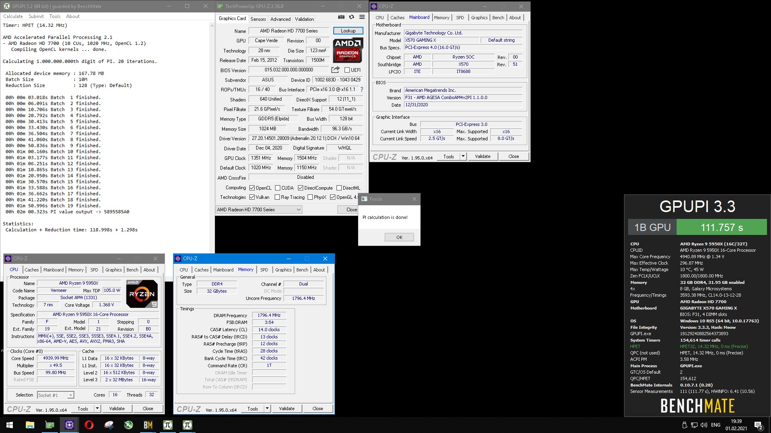Open Graphics tab in CPU-Z Mainboard window
Image resolution: width=771 pixels, height=433 pixels.
479,18
